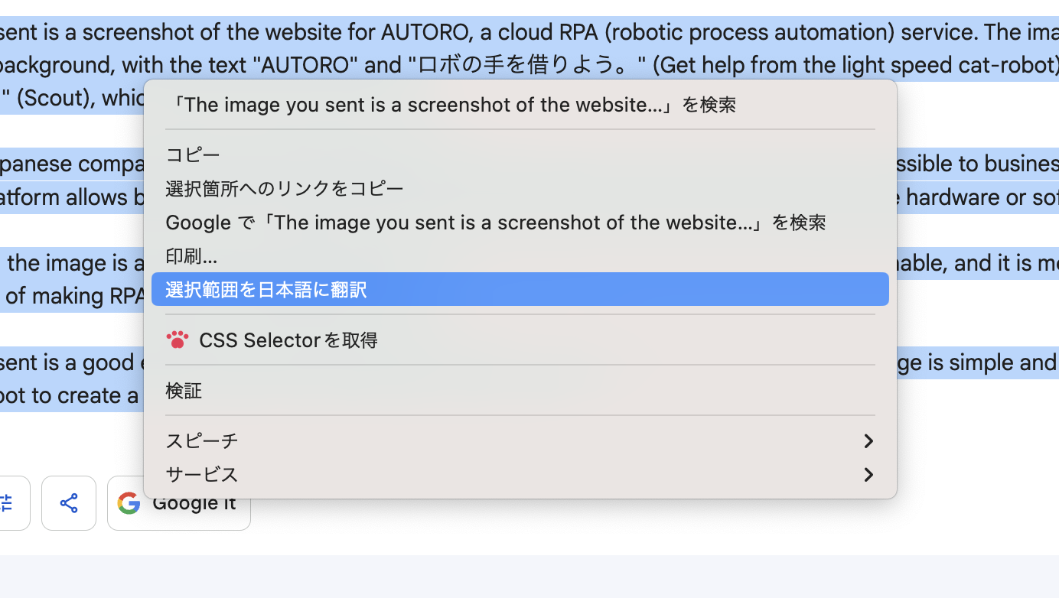
Task: Click the text "ロボの手を借りよう。"
Action: 528,65
